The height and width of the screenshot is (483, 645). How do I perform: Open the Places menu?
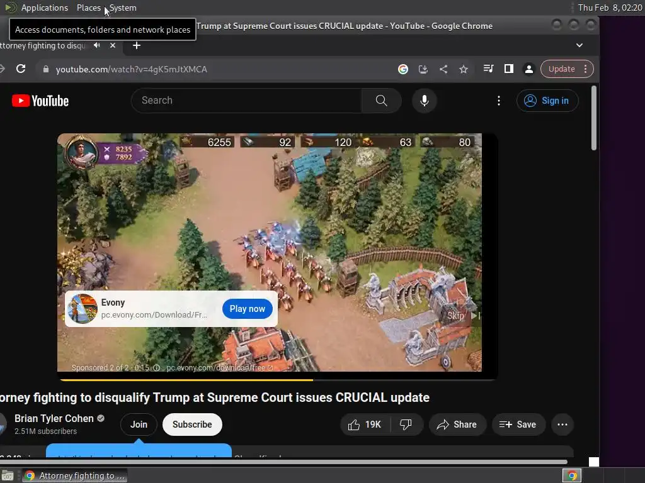click(88, 8)
